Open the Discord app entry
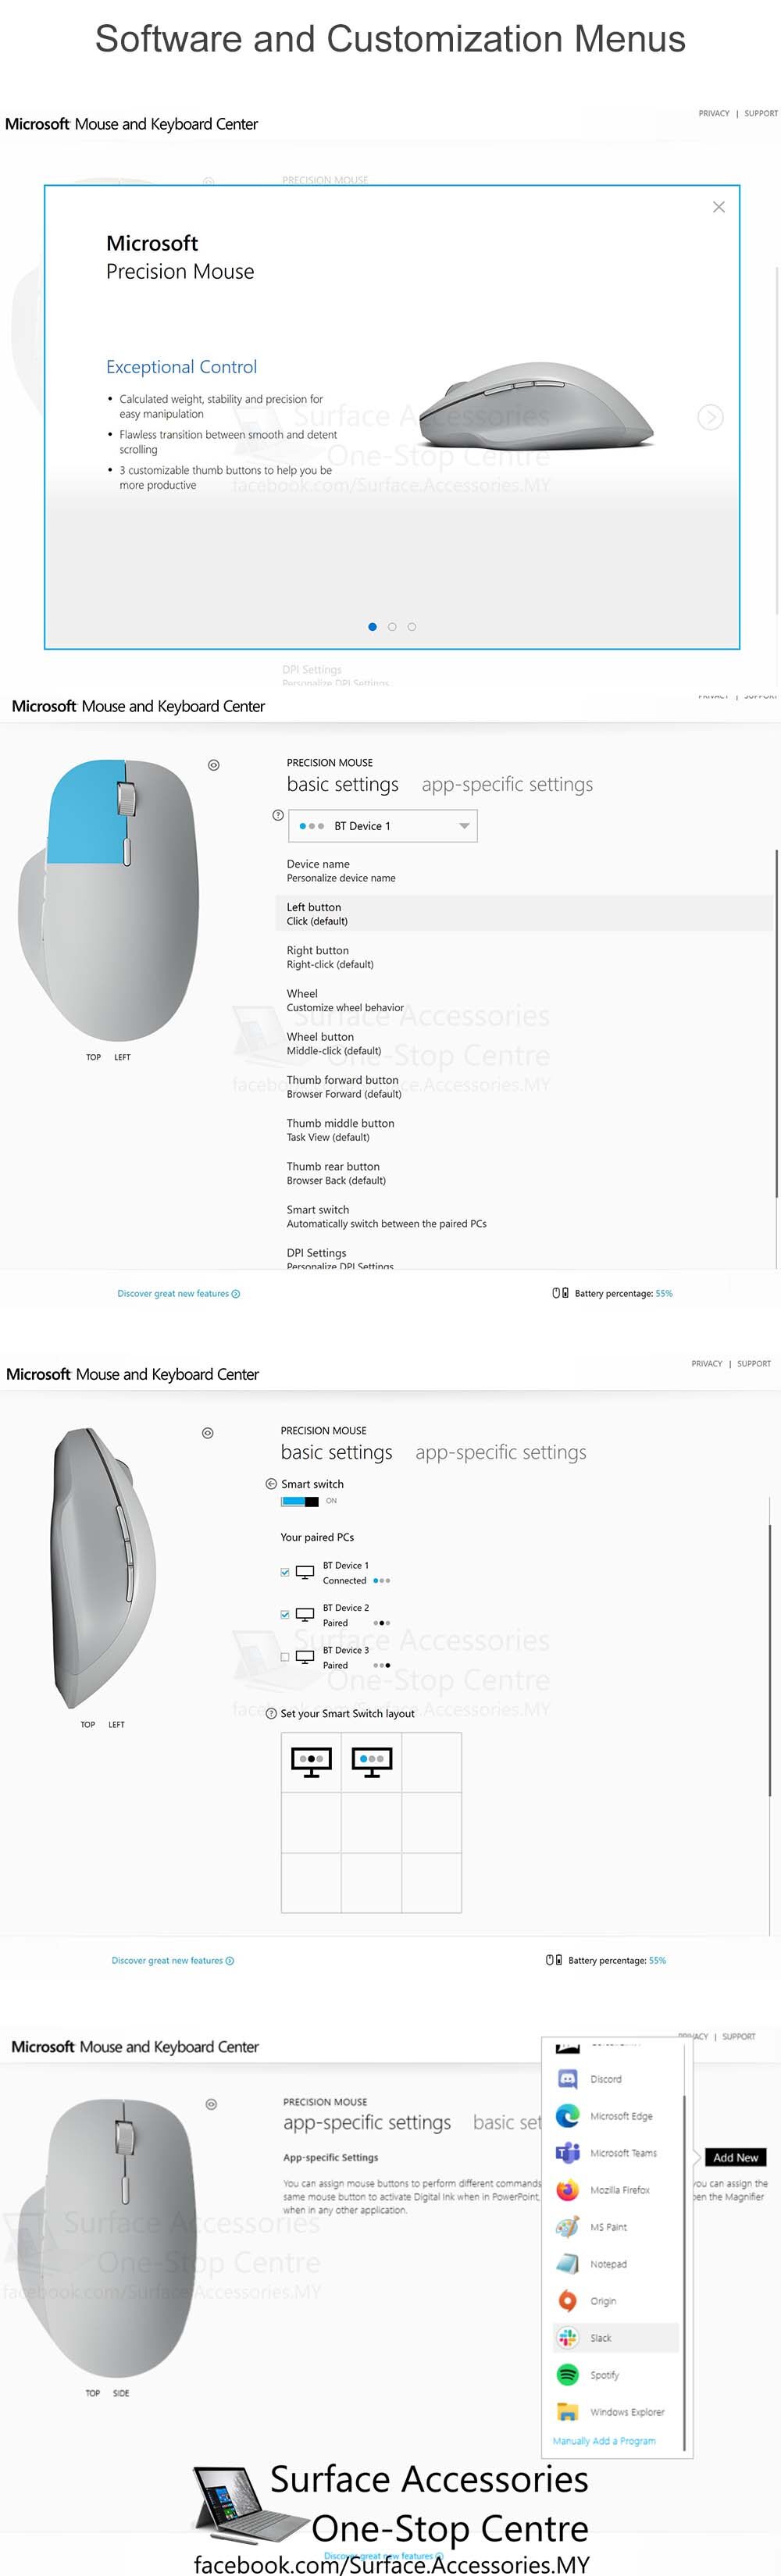781x2576 pixels. (x=604, y=2079)
